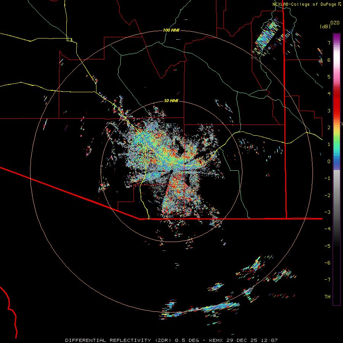Click the -4 value on color scale
343x343 pixels.
pos(327,229)
